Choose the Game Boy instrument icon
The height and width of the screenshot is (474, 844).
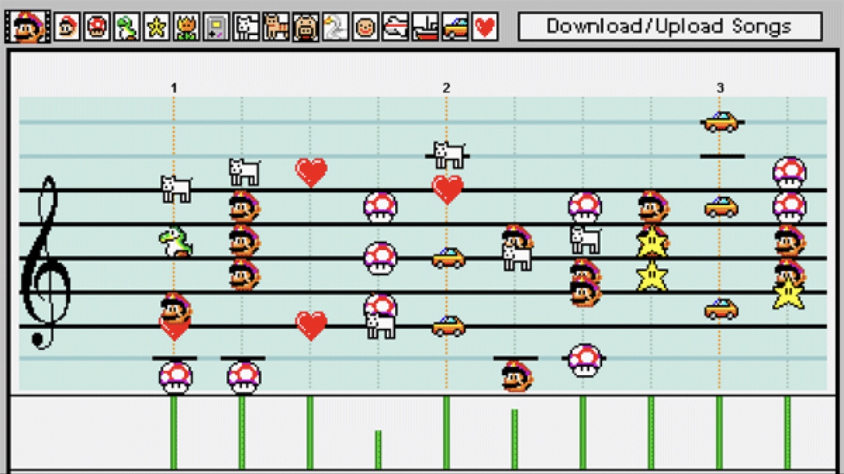coord(216,27)
